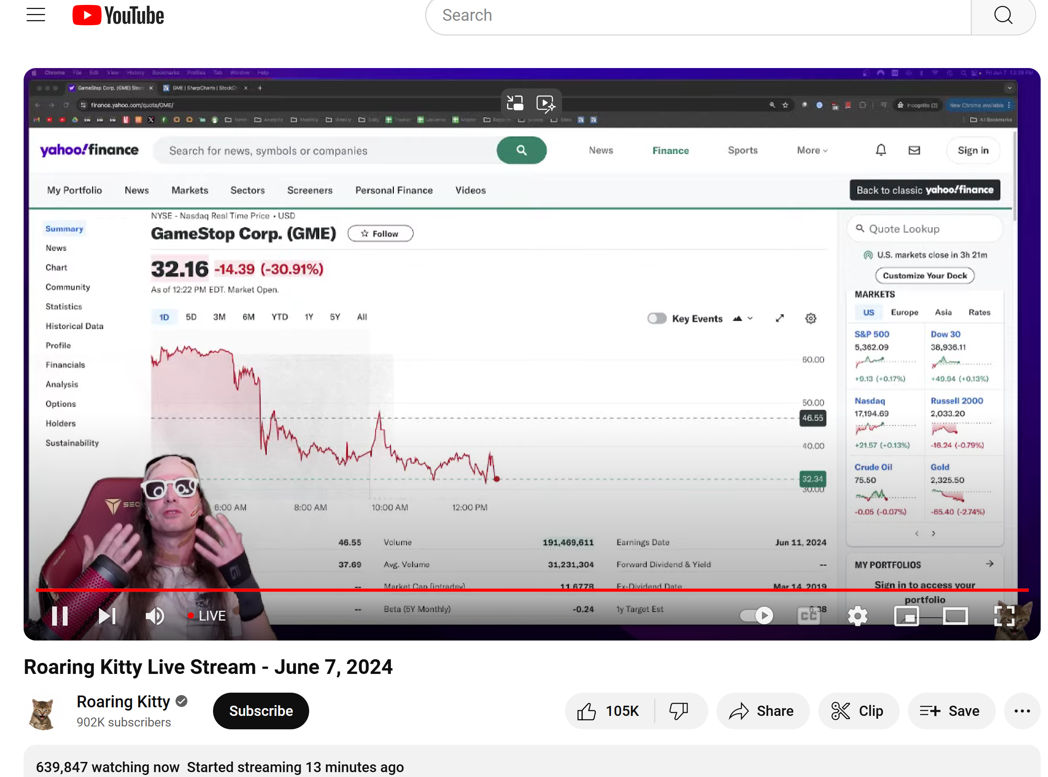Toggle the Key Events switch
The image size is (1048, 777).
coord(656,319)
